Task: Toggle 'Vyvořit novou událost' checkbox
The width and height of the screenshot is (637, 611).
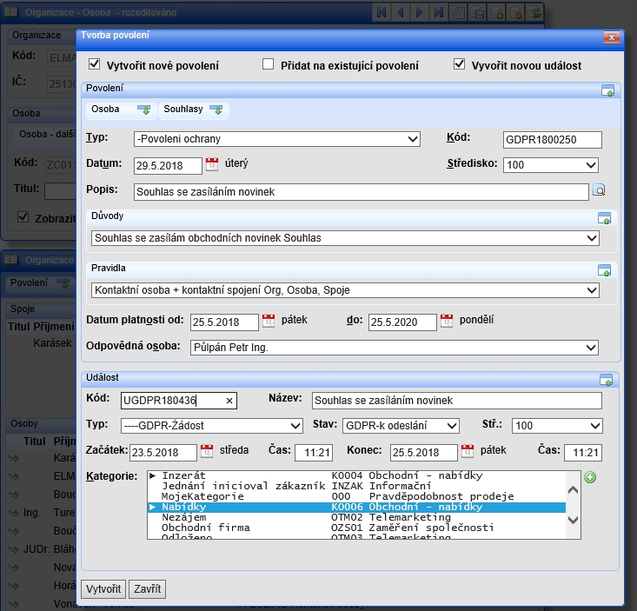Action: (459, 63)
